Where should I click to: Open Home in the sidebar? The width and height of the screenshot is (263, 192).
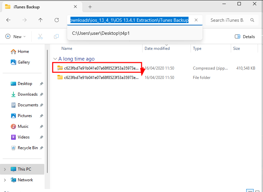(20, 52)
